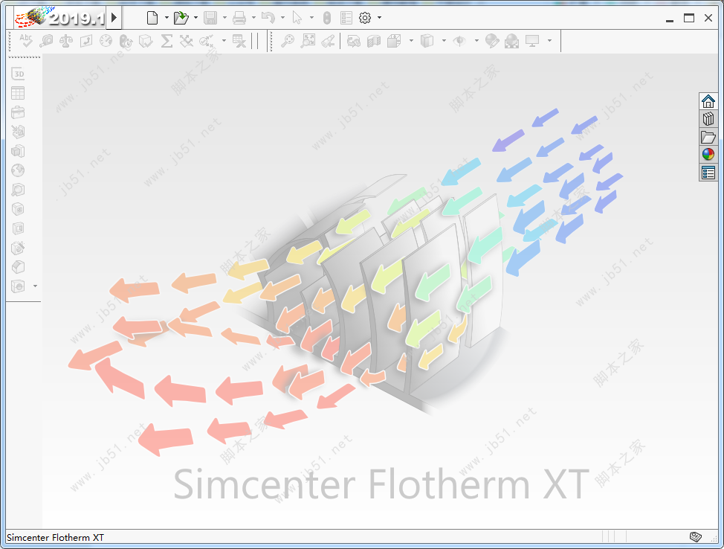Click the flashlight Previous View icon
Screen dimensions: 724x549
pyautogui.click(x=328, y=41)
